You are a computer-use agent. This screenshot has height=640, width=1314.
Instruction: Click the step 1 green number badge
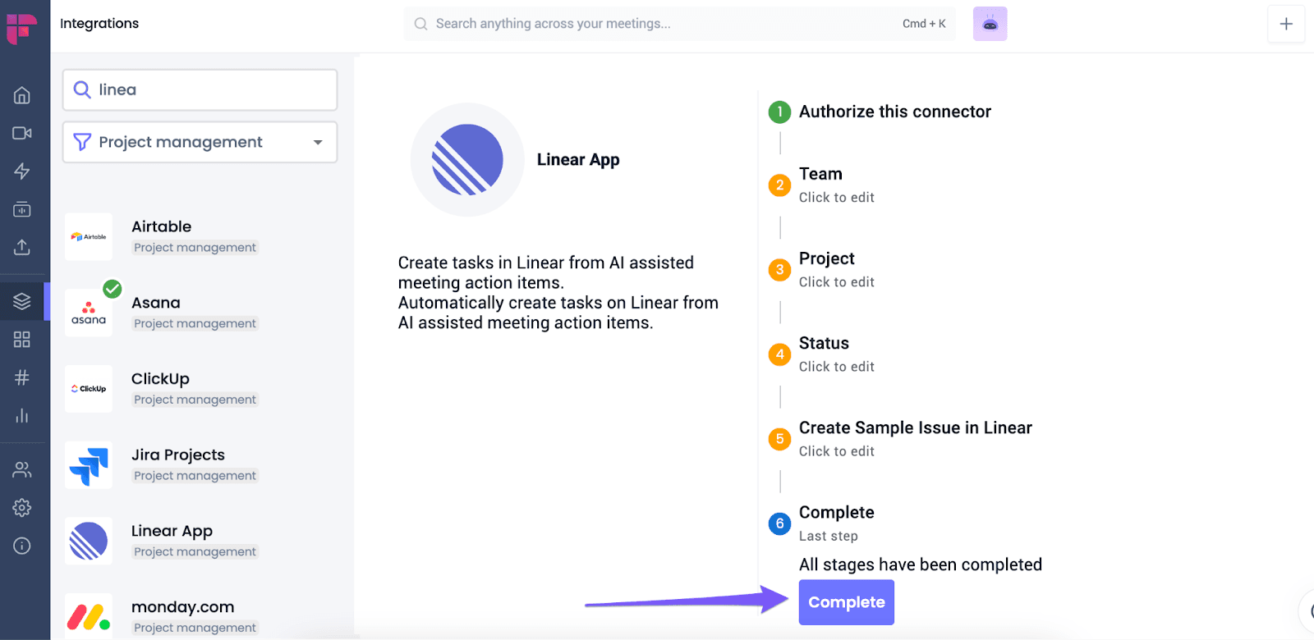pyautogui.click(x=779, y=112)
